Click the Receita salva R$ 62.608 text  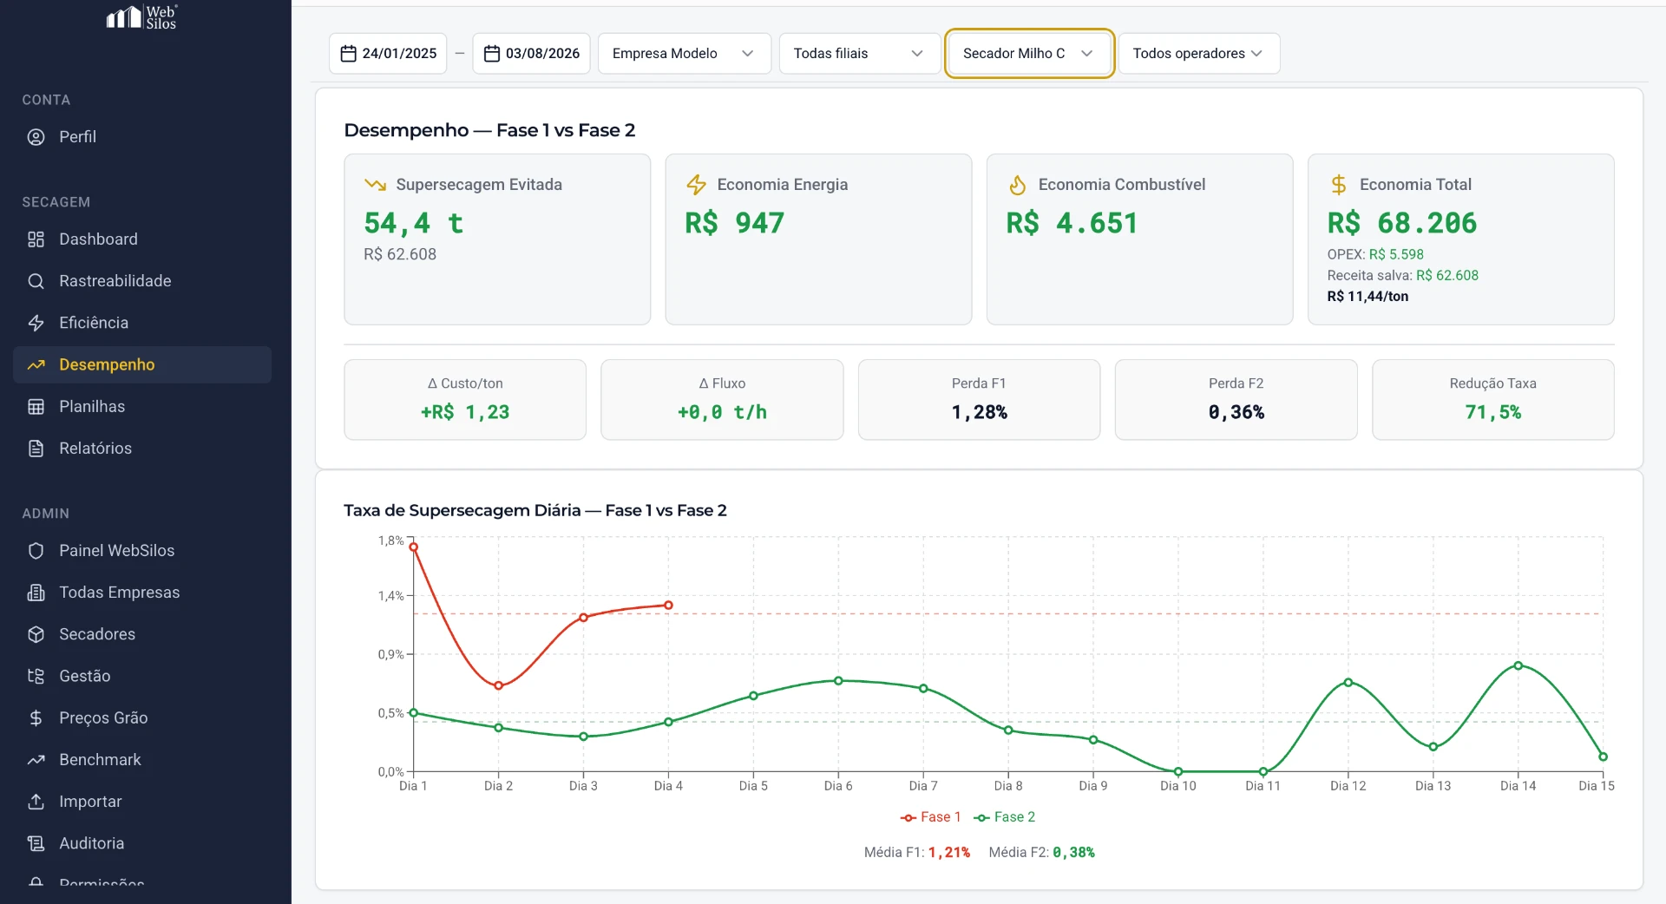coord(1402,276)
